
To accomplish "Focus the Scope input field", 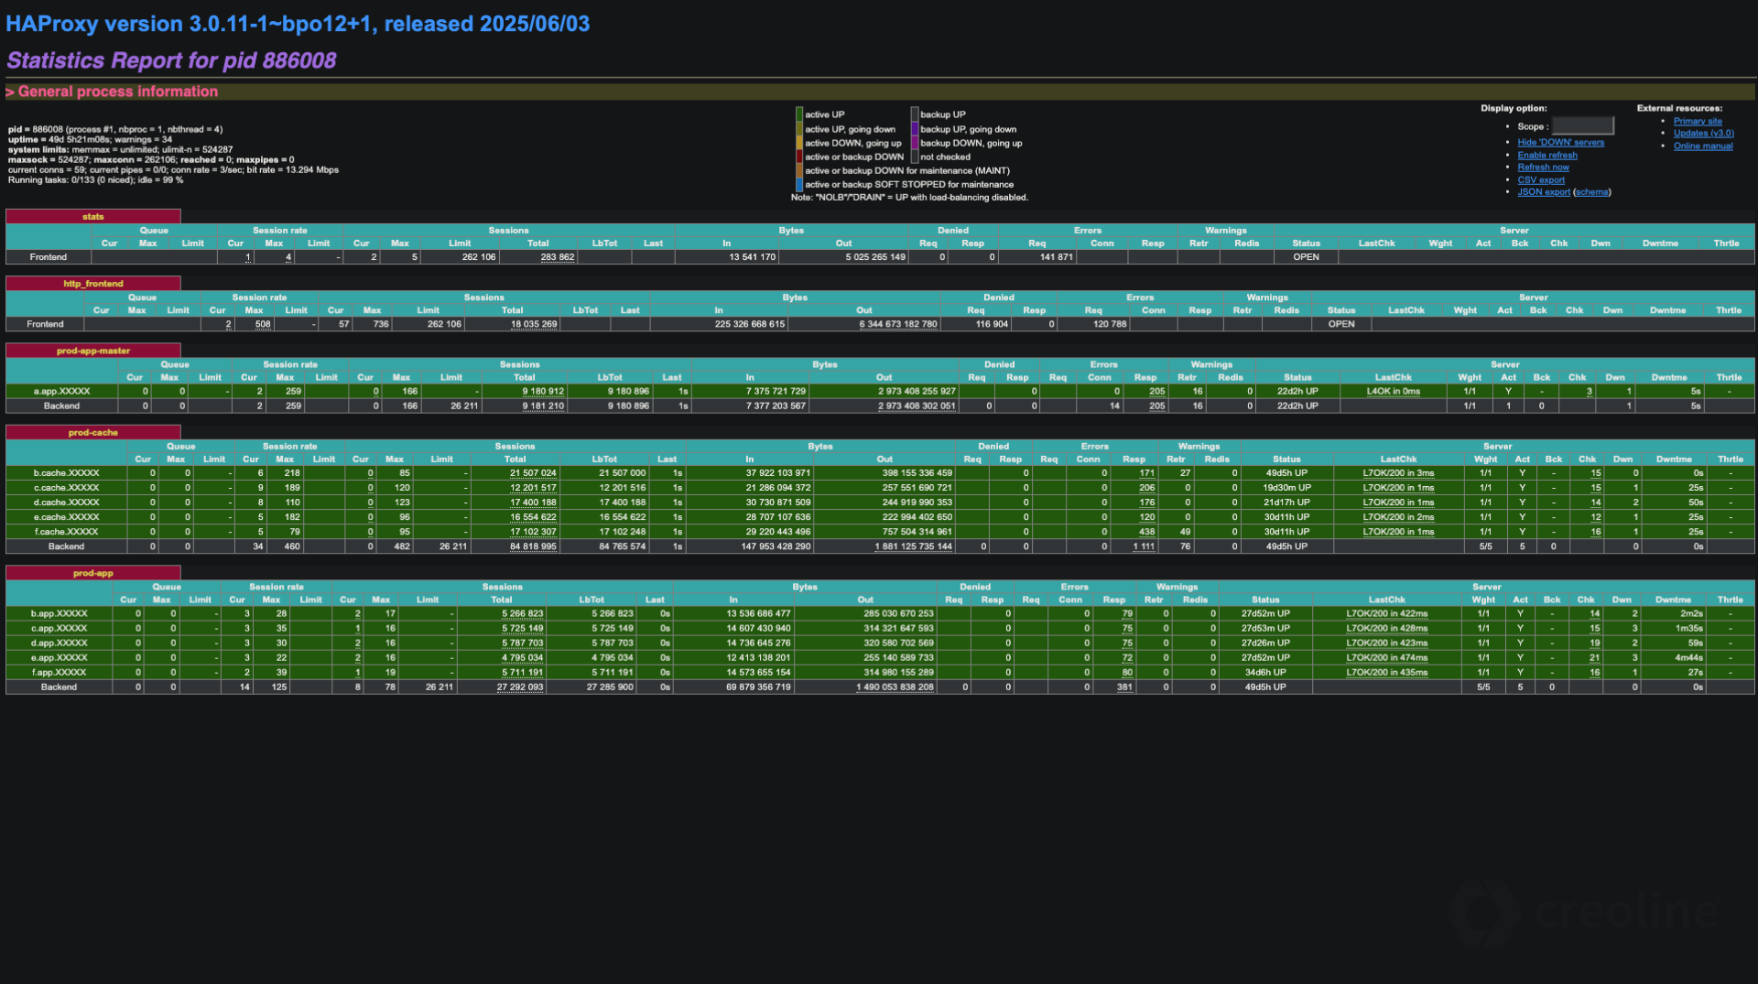I will point(1582,126).
